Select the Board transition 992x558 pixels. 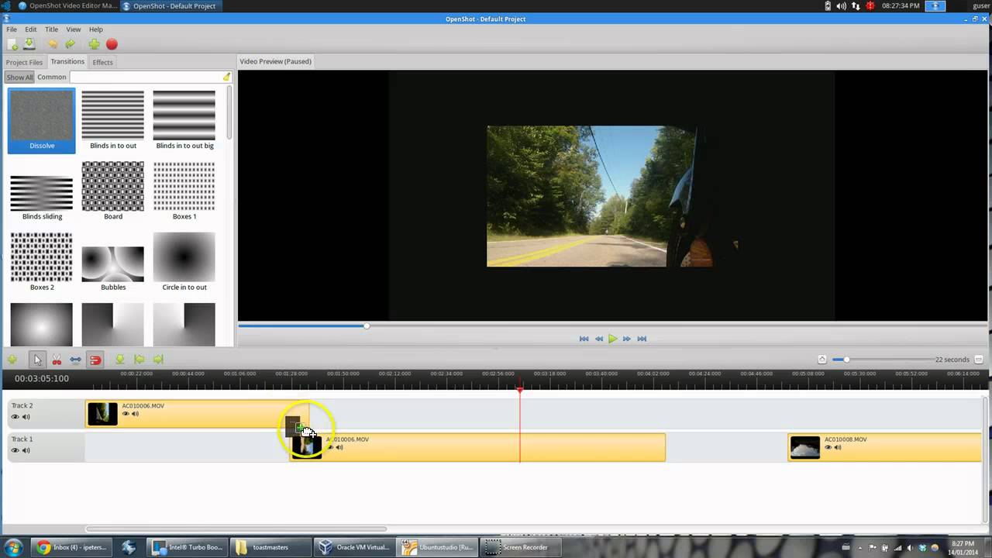tap(113, 191)
